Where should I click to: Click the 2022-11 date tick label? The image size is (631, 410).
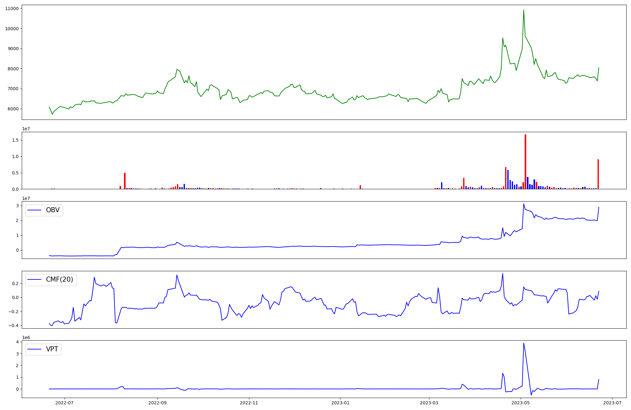pos(249,403)
